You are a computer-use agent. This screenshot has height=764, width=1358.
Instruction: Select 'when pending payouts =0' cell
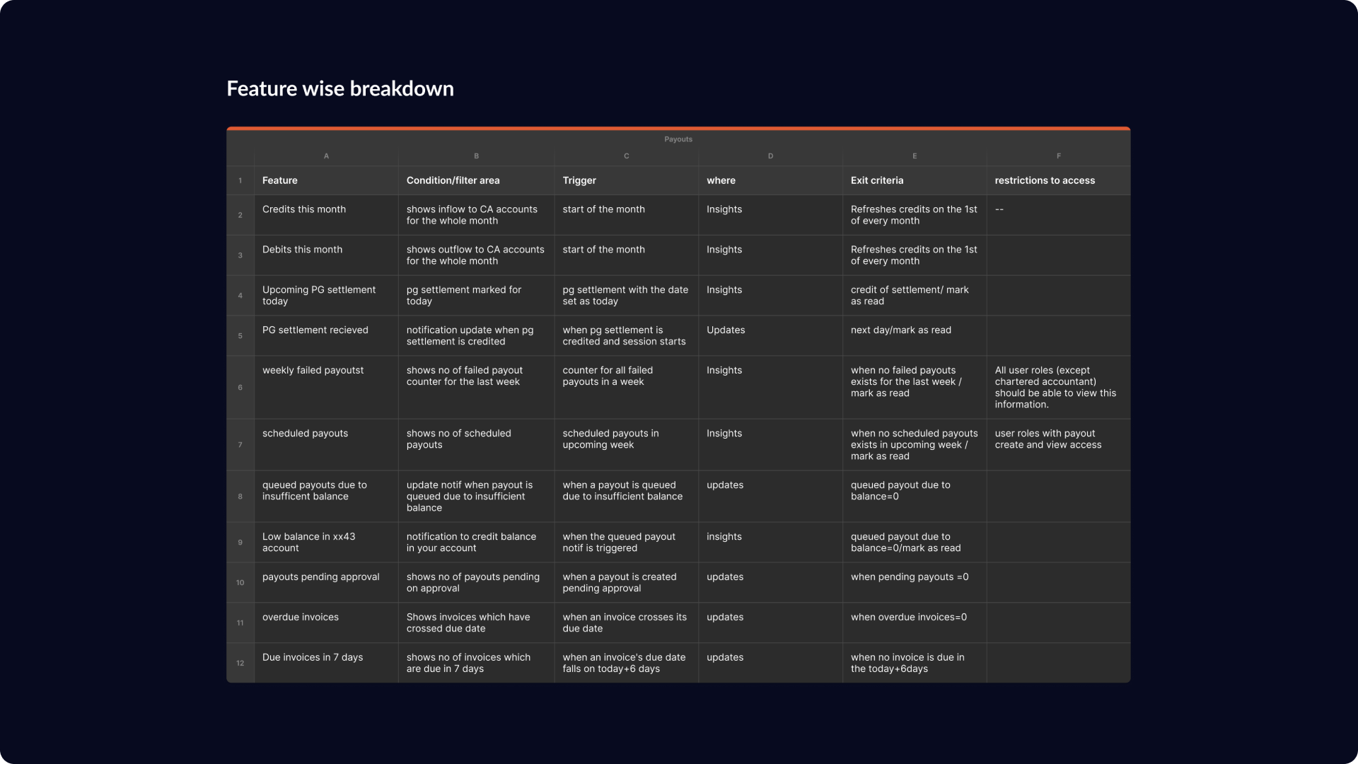coord(915,583)
